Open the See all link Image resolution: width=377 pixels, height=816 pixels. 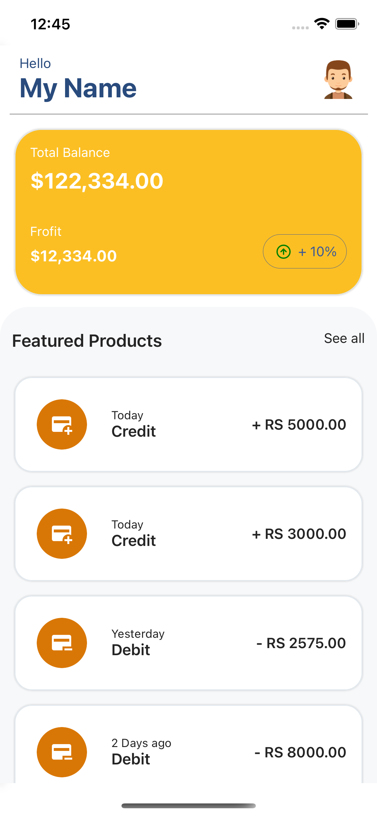[x=344, y=338]
